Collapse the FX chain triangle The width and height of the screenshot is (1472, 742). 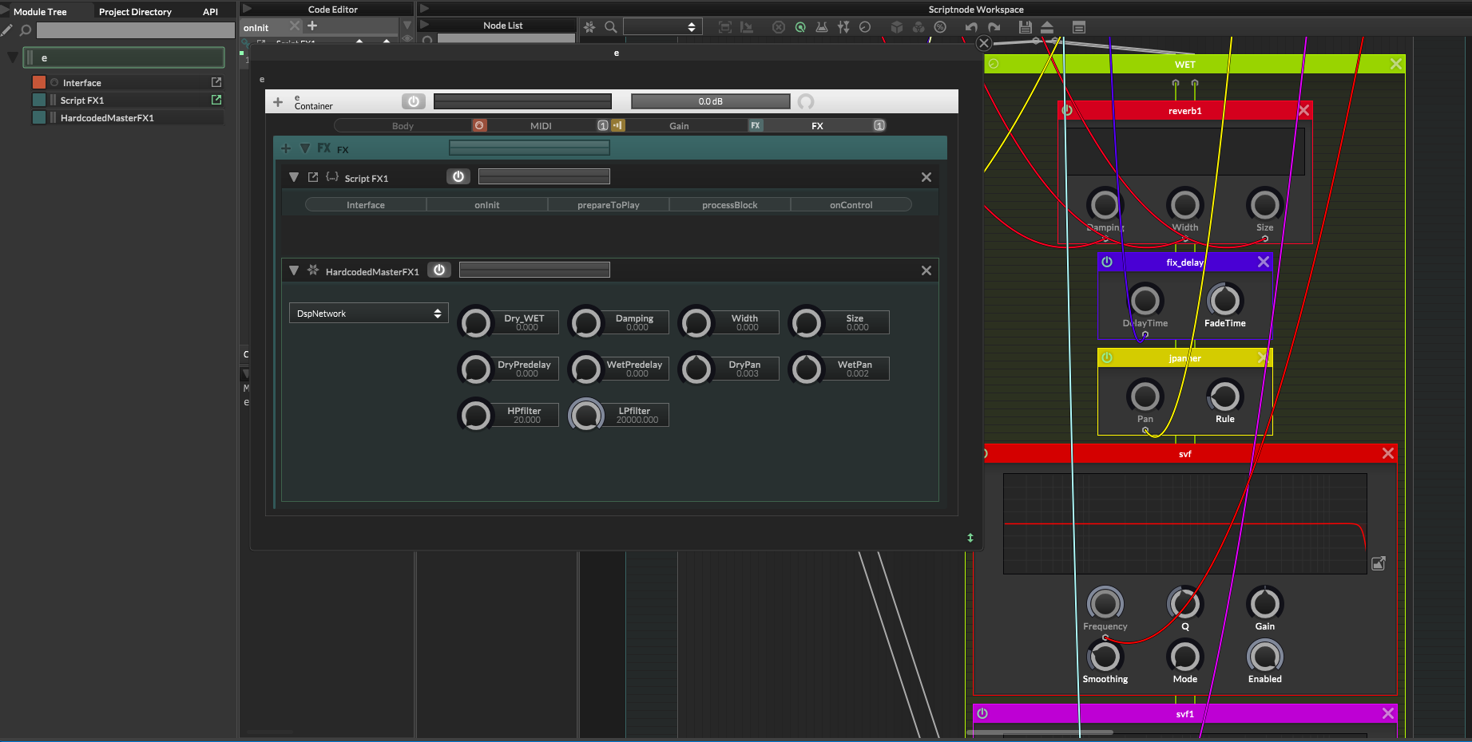305,148
